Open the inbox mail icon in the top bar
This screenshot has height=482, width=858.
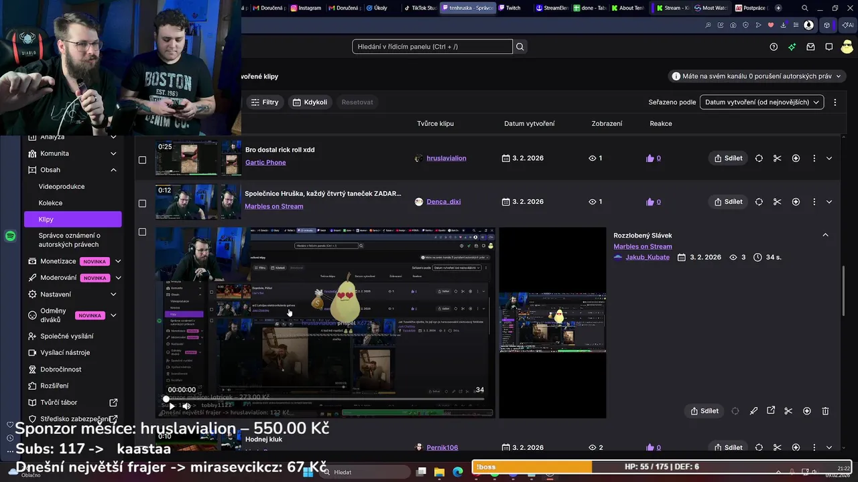[x=810, y=47]
